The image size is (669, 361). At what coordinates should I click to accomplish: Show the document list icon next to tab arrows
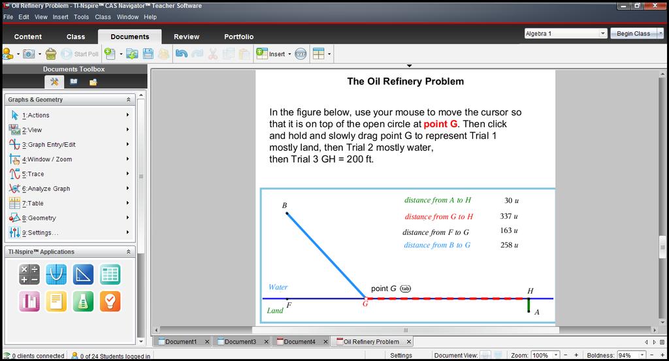pos(662,342)
